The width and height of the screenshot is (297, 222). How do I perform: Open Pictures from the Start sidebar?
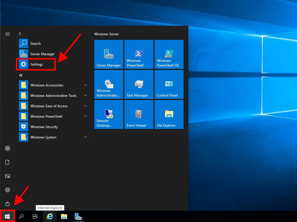(8, 176)
